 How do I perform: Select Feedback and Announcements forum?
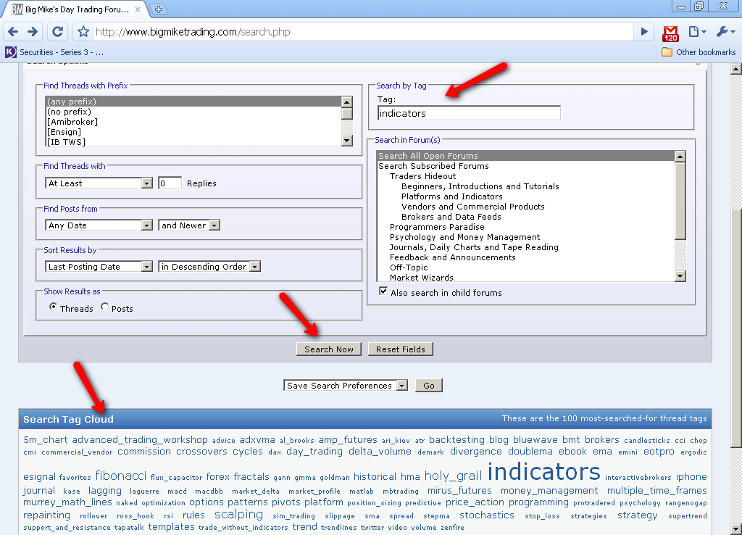(x=526, y=257)
